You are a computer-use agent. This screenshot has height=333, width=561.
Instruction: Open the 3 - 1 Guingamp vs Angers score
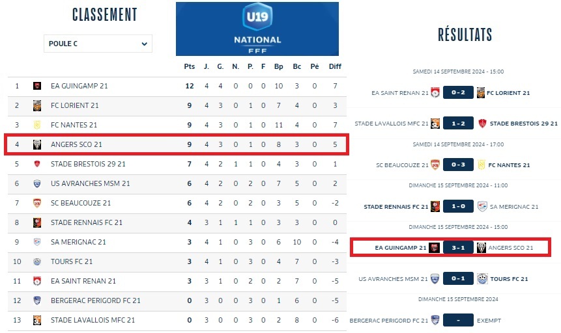459,248
